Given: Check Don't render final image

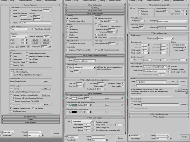Looking at the screenshot, I should coord(67,43).
